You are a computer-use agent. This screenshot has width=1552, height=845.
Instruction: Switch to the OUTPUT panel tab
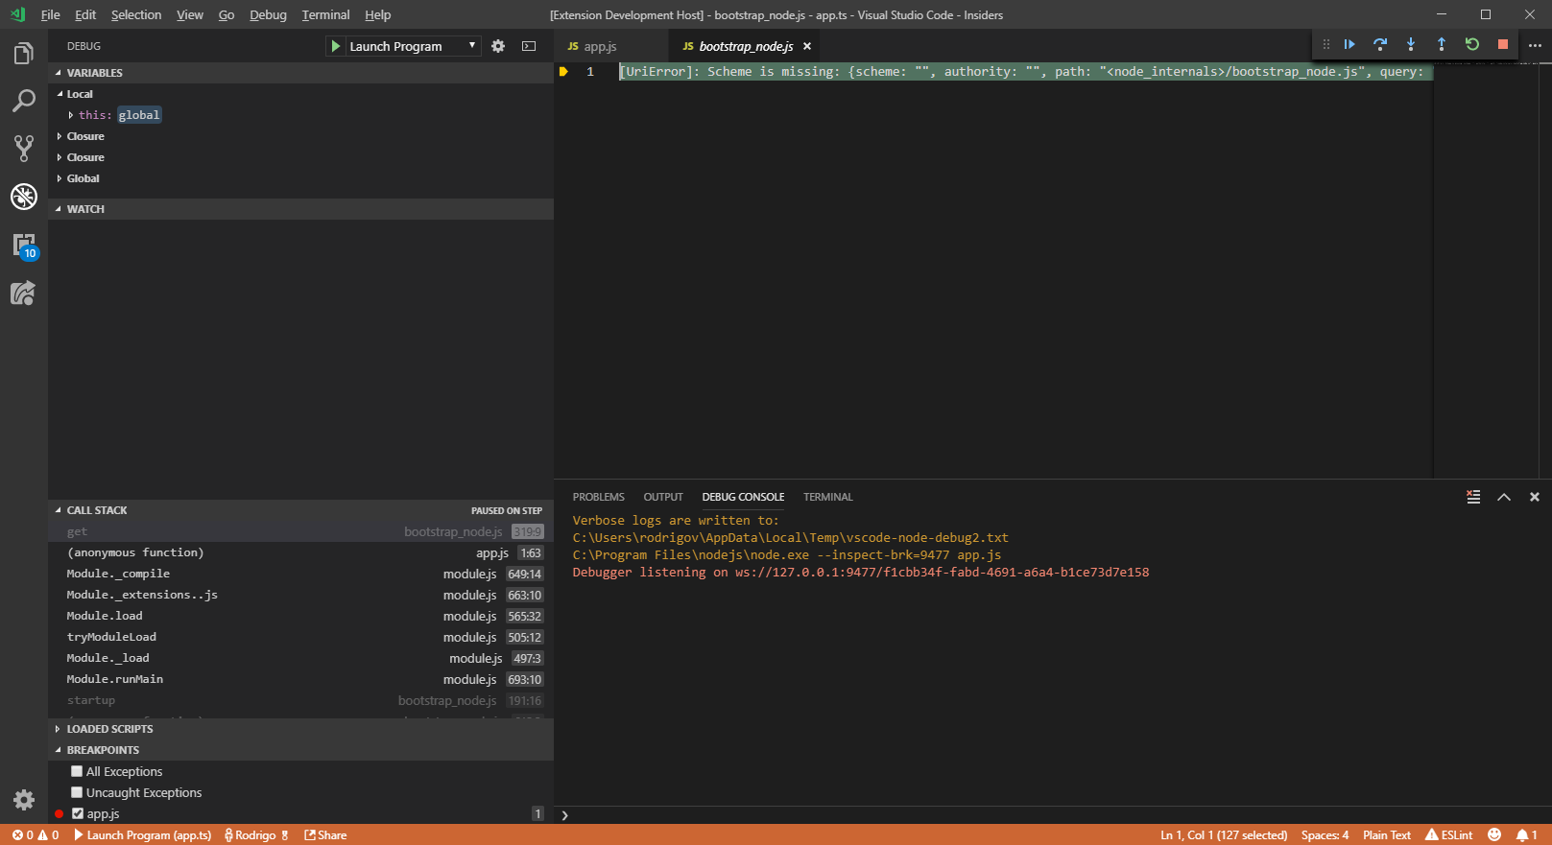pos(663,497)
